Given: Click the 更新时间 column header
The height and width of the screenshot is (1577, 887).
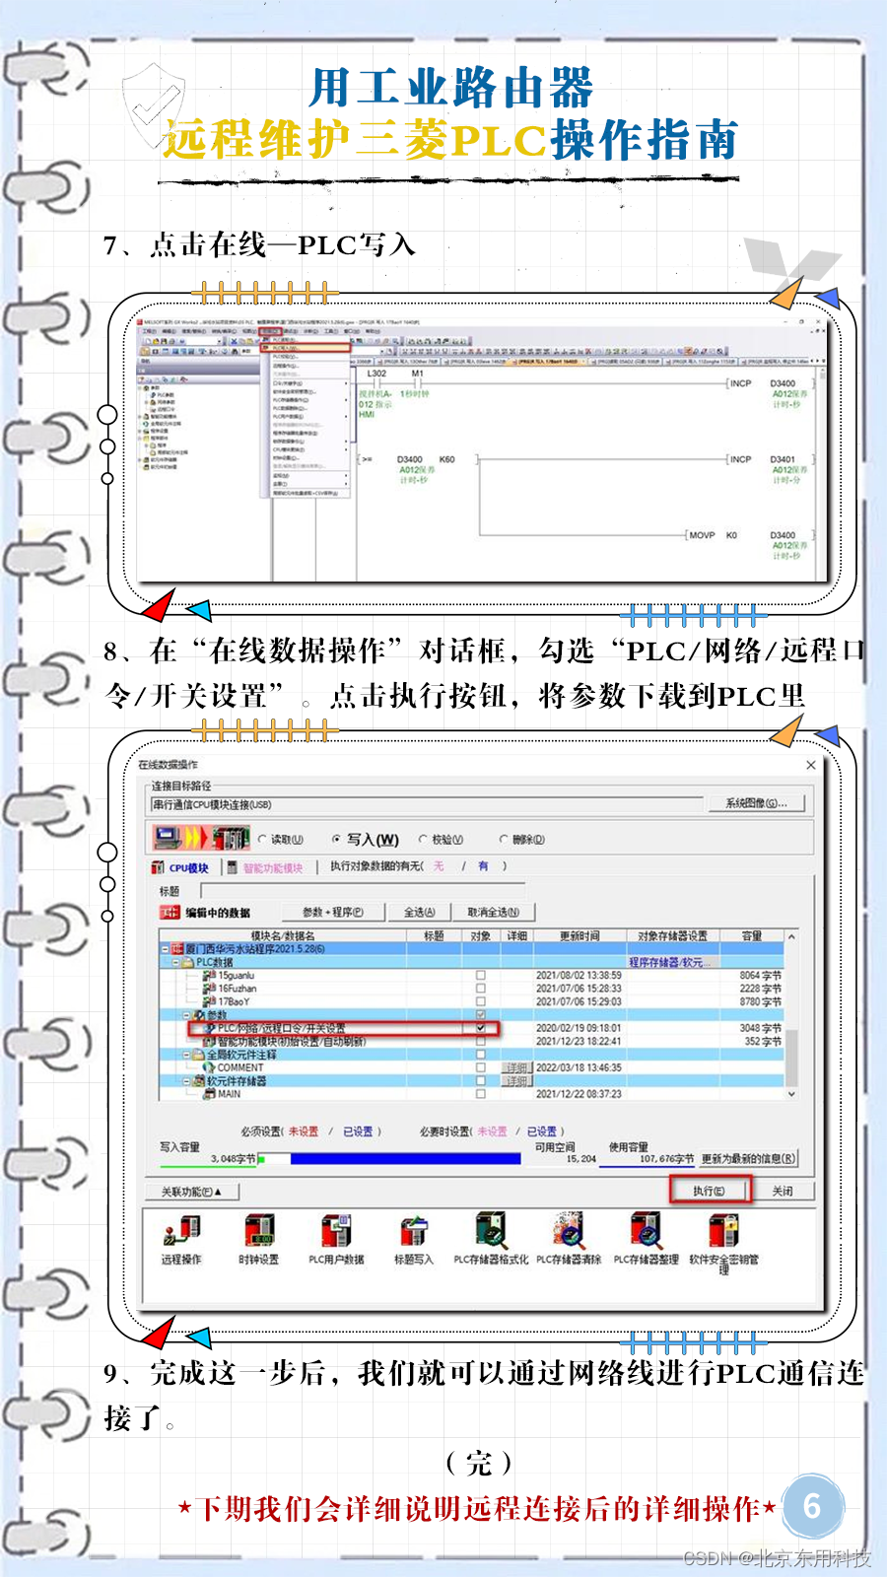Looking at the screenshot, I should tap(580, 935).
